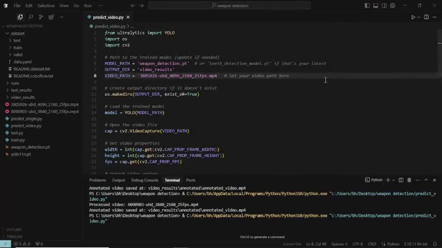Add a new terminal with plus icon
Screen dimensions: 442x248
(x=388, y=180)
